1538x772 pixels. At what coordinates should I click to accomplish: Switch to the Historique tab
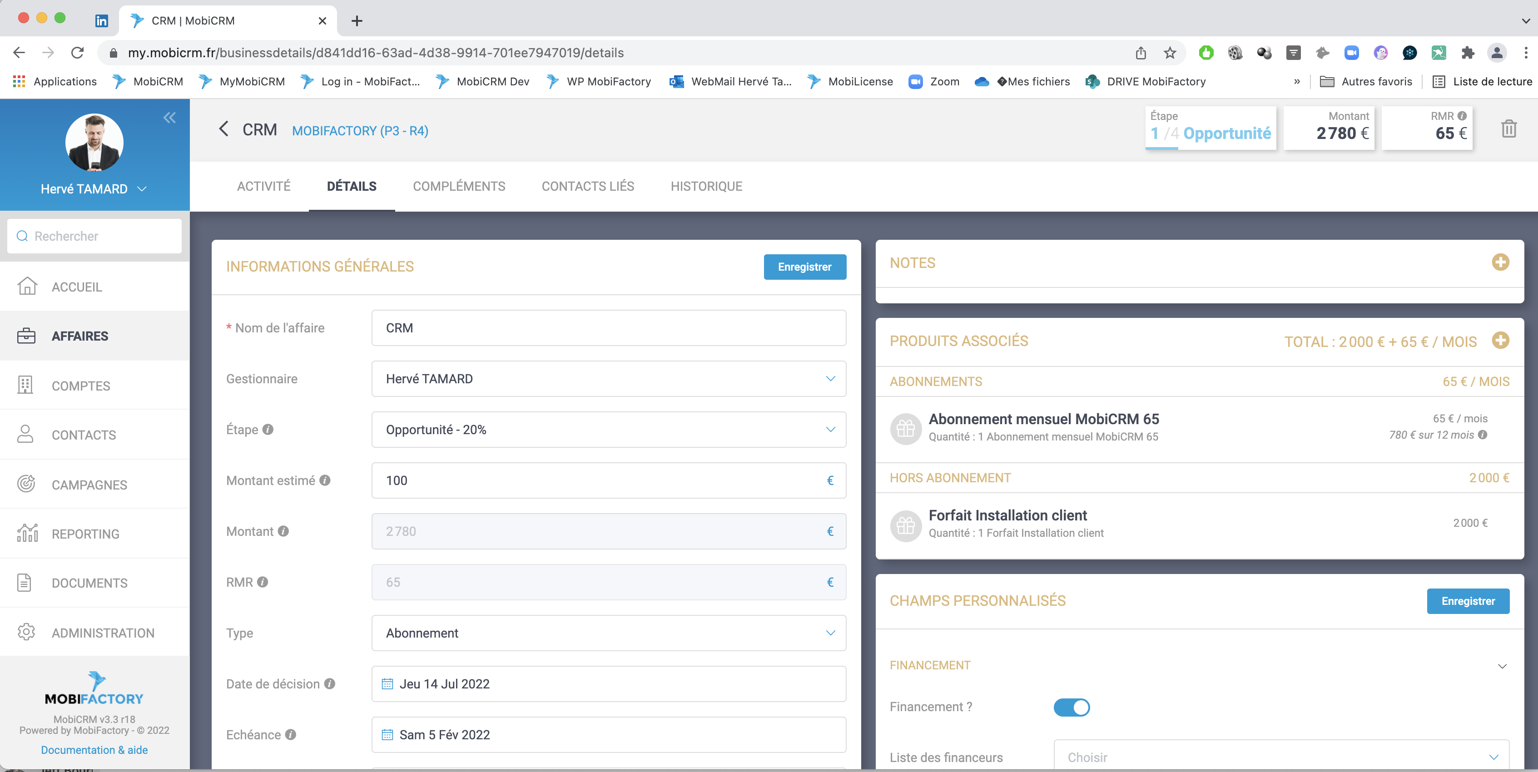(706, 186)
